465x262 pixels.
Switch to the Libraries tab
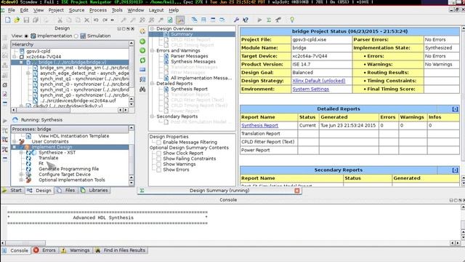pyautogui.click(x=94, y=191)
